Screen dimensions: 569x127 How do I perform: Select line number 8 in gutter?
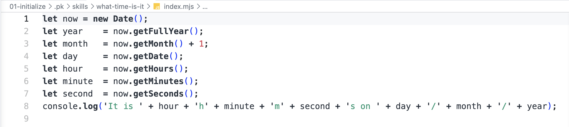tap(26, 106)
